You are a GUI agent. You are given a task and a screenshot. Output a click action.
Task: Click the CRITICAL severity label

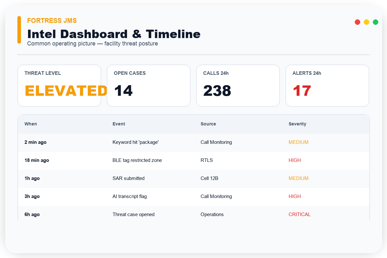point(300,214)
